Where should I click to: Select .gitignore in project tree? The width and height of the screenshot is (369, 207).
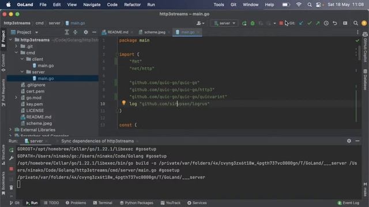[35, 85]
